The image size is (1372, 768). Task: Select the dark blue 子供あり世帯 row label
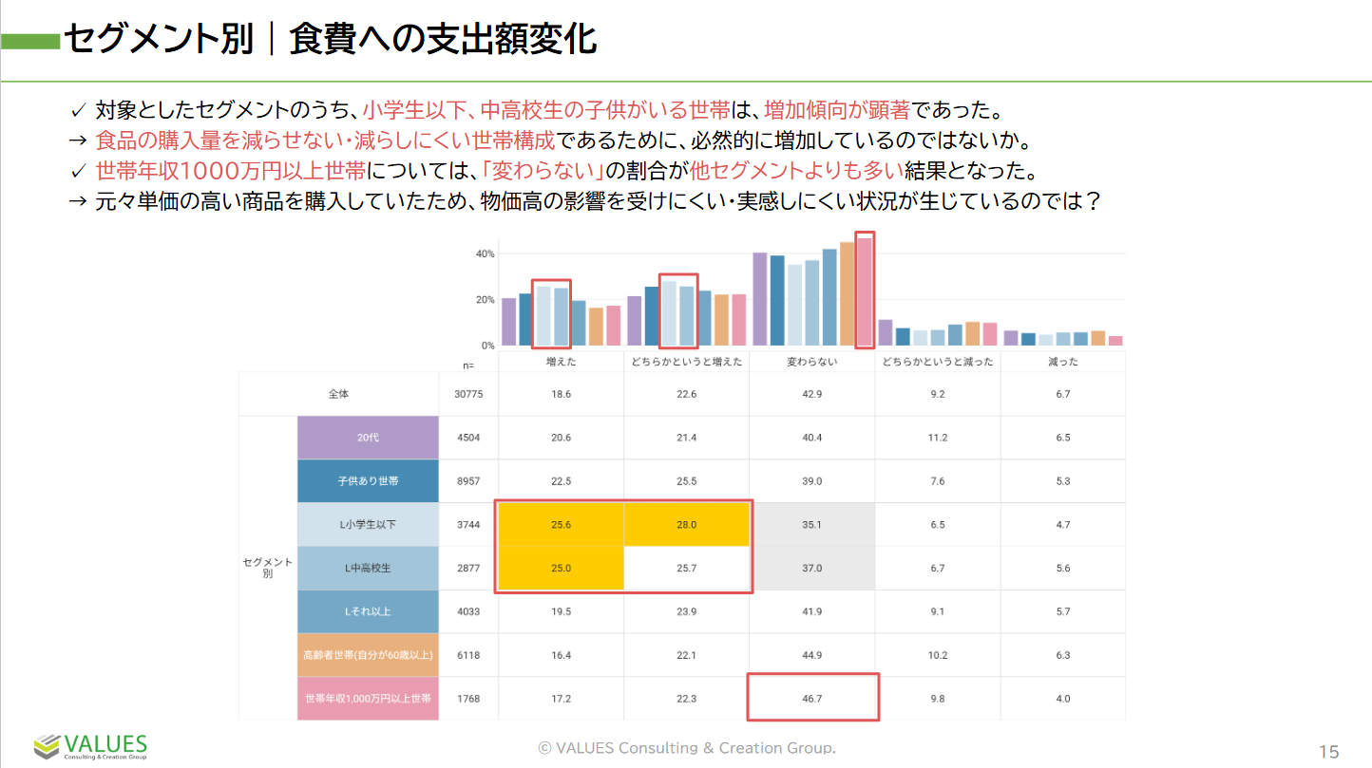tap(368, 481)
